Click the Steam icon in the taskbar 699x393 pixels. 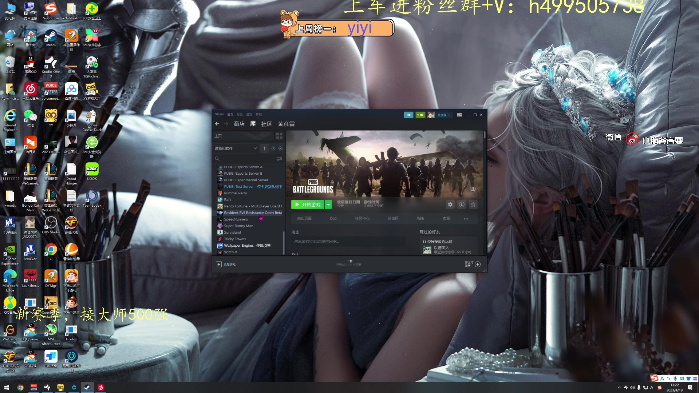[87, 388]
